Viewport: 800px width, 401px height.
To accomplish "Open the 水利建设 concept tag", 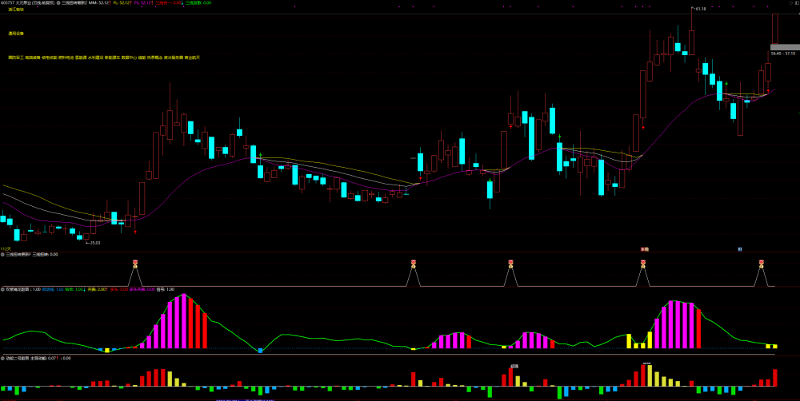I will pyautogui.click(x=95, y=58).
